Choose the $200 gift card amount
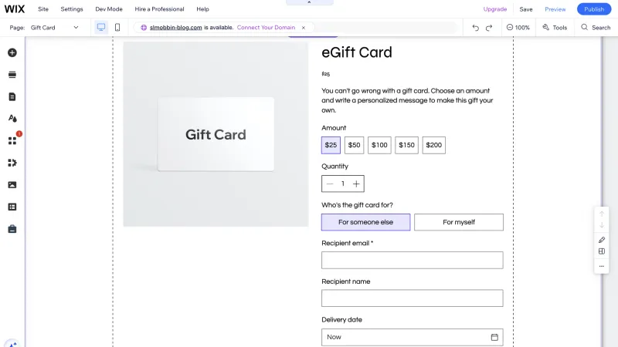Viewport: 618px width, 347px height. pyautogui.click(x=434, y=145)
